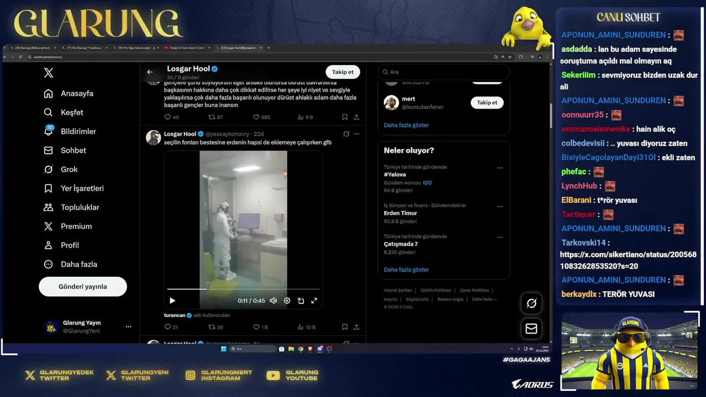Image resolution: width=706 pixels, height=397 pixels.
Task: Open the Hizmet Şartları footer link
Action: [398, 290]
